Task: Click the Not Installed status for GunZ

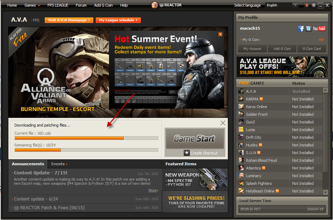Action: 303,122
